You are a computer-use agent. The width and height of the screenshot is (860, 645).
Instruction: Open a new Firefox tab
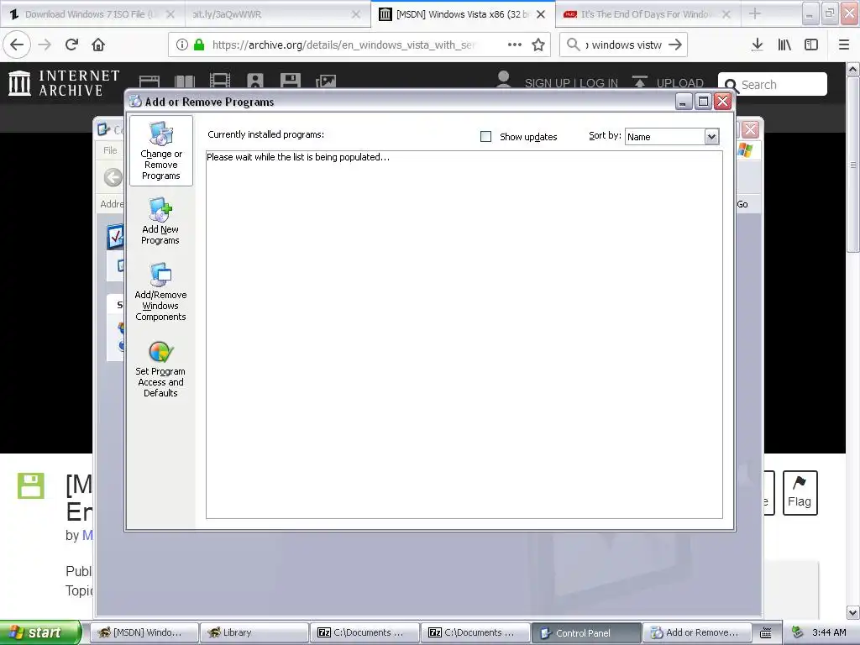755,13
